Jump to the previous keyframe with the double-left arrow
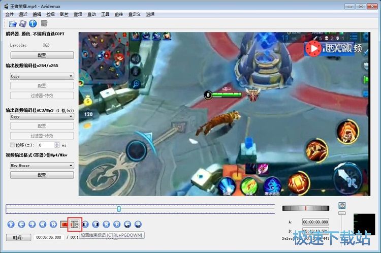381x253 pixels. coord(43,224)
